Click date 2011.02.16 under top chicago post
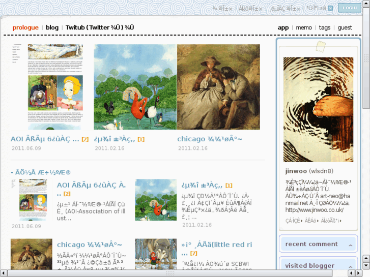The width and height of the screenshot is (370, 277). [193, 148]
